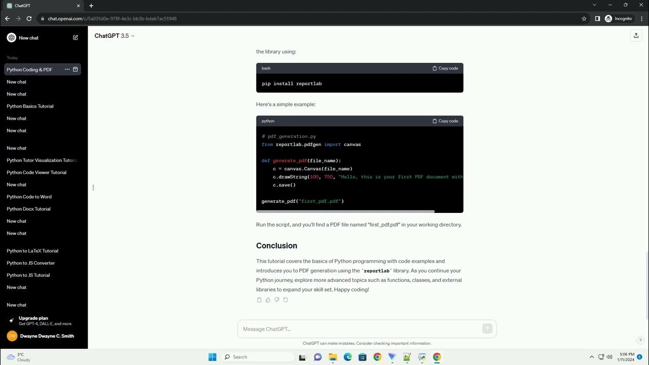
Task: Click the Upgrade plan sparkle icon
Action: [11, 320]
